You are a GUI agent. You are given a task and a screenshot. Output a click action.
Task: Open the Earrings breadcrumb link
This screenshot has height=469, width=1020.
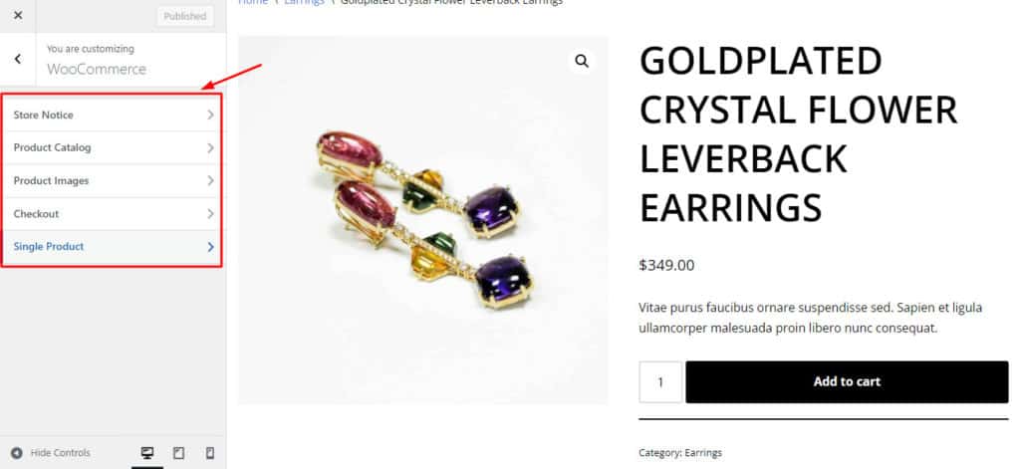303,2
